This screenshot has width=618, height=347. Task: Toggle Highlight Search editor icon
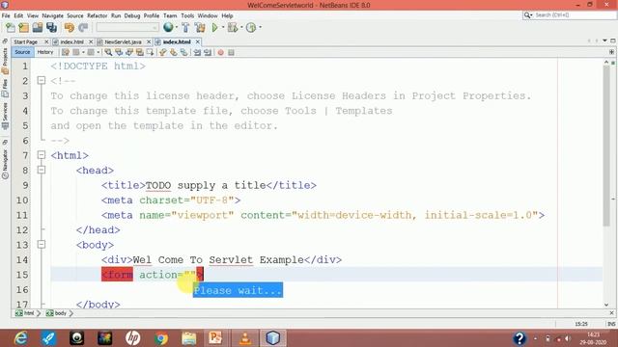click(x=139, y=52)
